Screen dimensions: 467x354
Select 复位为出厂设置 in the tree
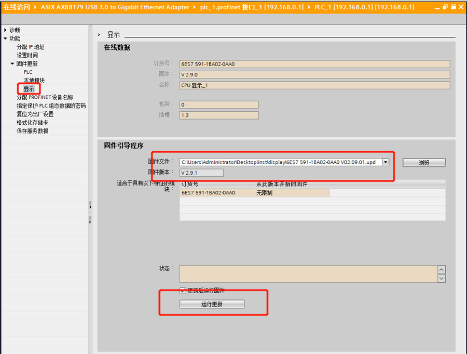click(35, 114)
